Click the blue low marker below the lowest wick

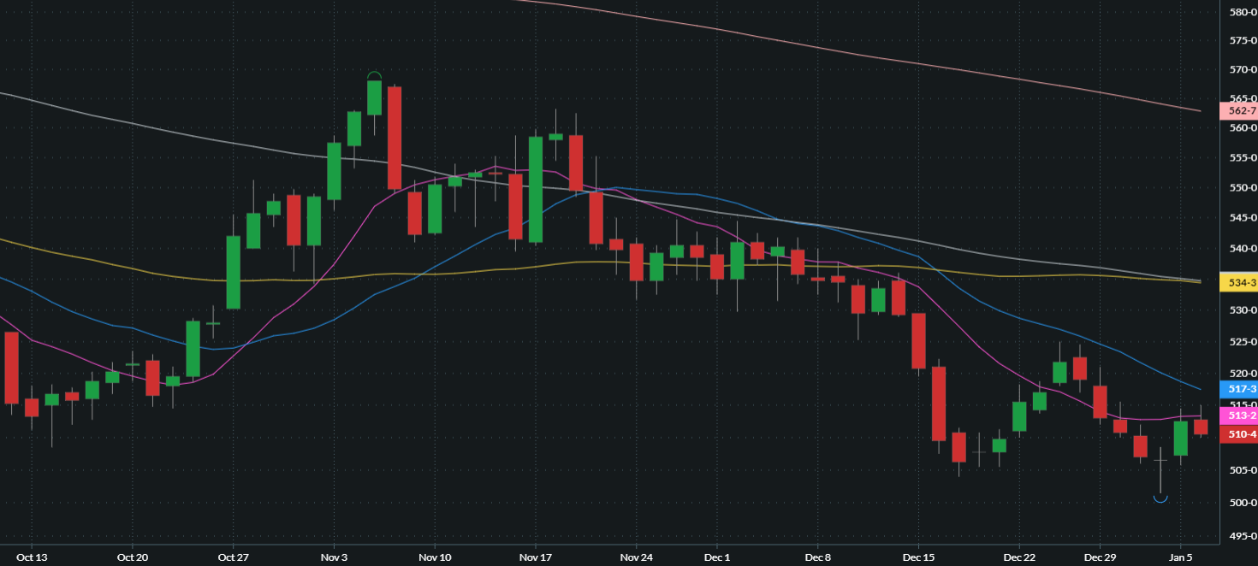pos(1161,498)
